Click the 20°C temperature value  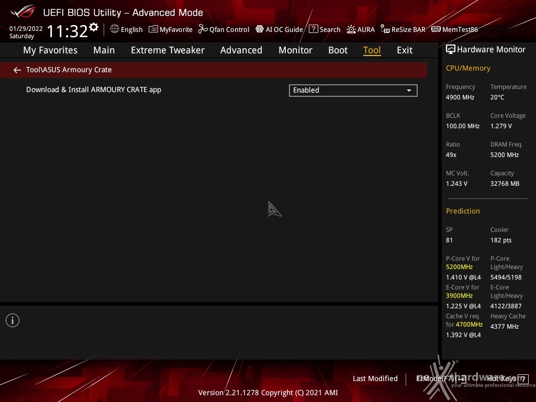point(497,97)
